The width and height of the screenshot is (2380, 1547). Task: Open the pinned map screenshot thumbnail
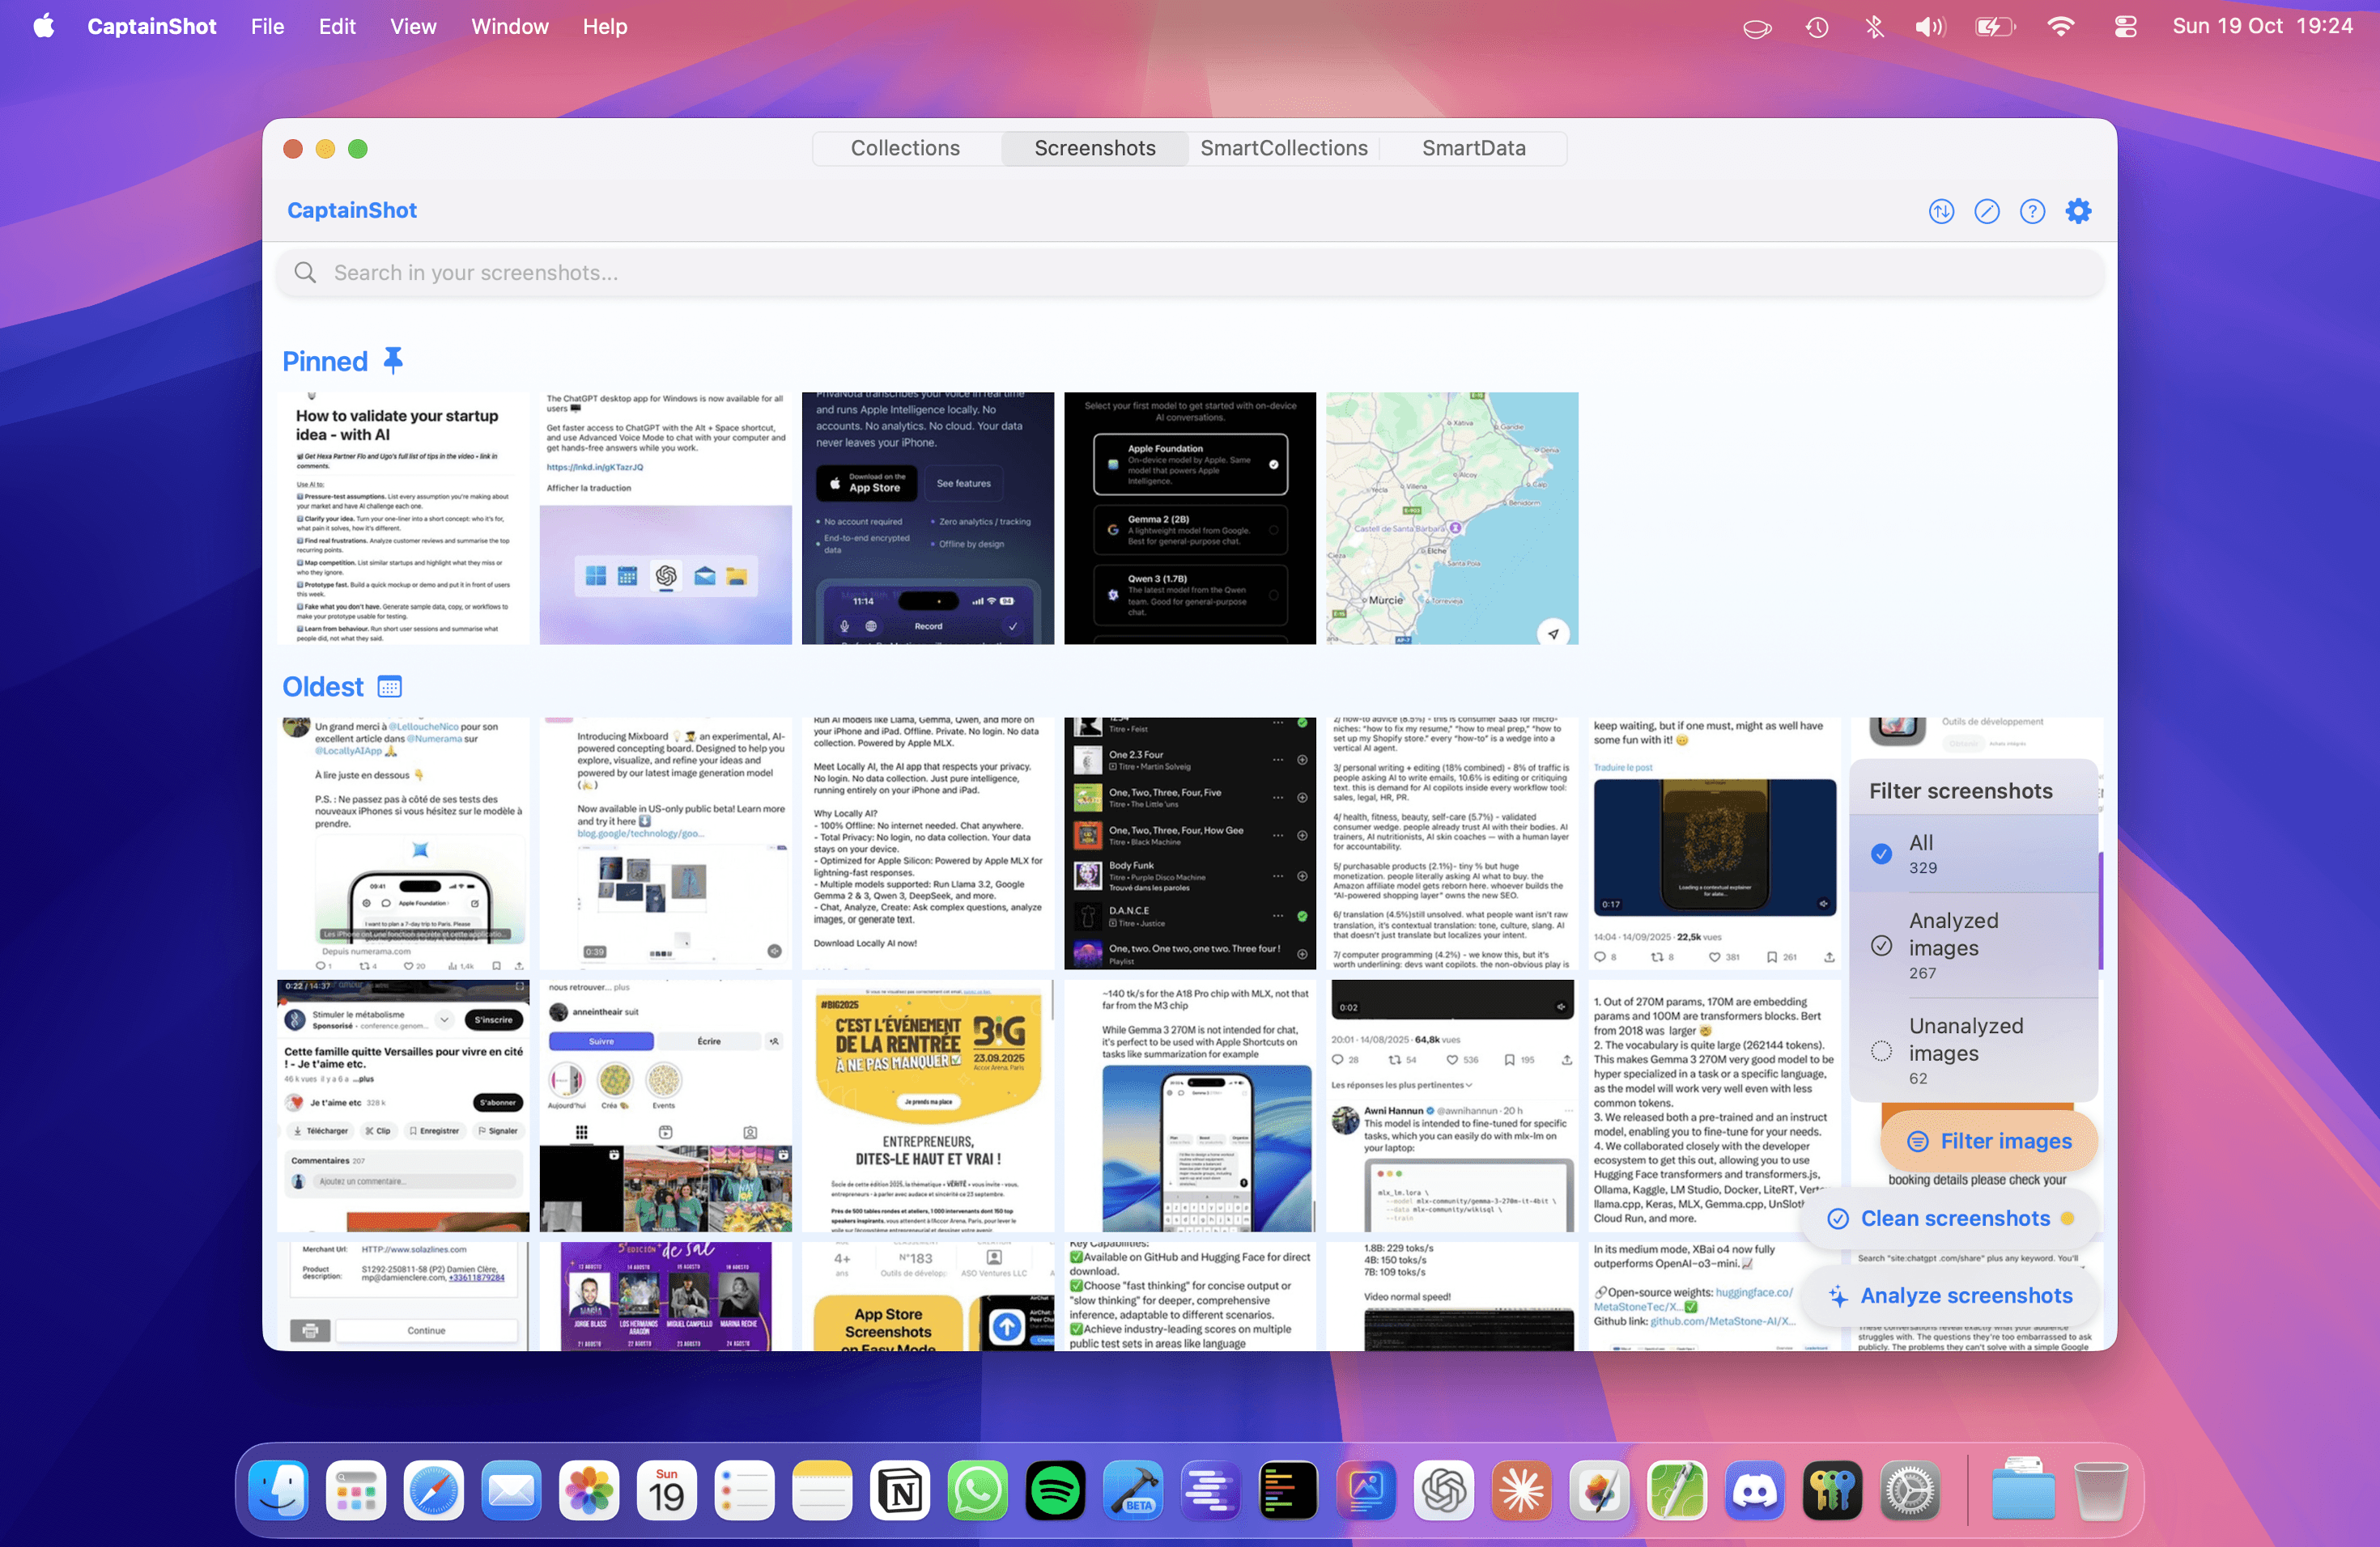1451,518
